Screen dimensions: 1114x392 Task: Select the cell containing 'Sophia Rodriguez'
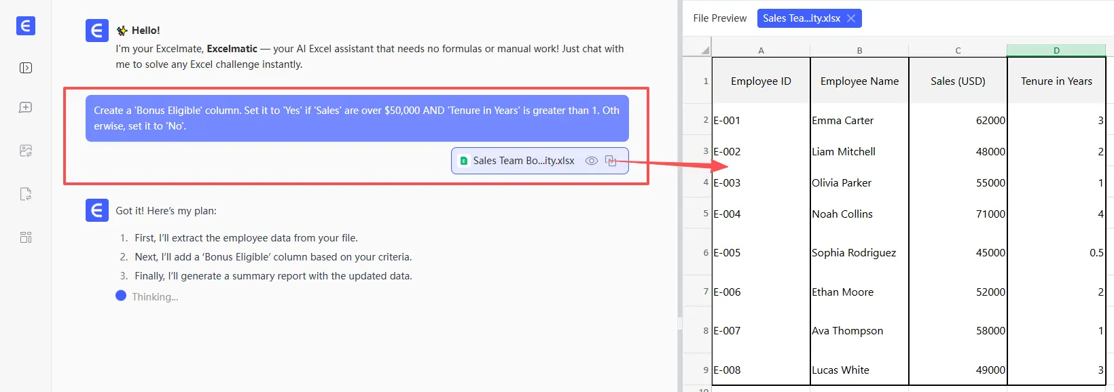(x=859, y=252)
